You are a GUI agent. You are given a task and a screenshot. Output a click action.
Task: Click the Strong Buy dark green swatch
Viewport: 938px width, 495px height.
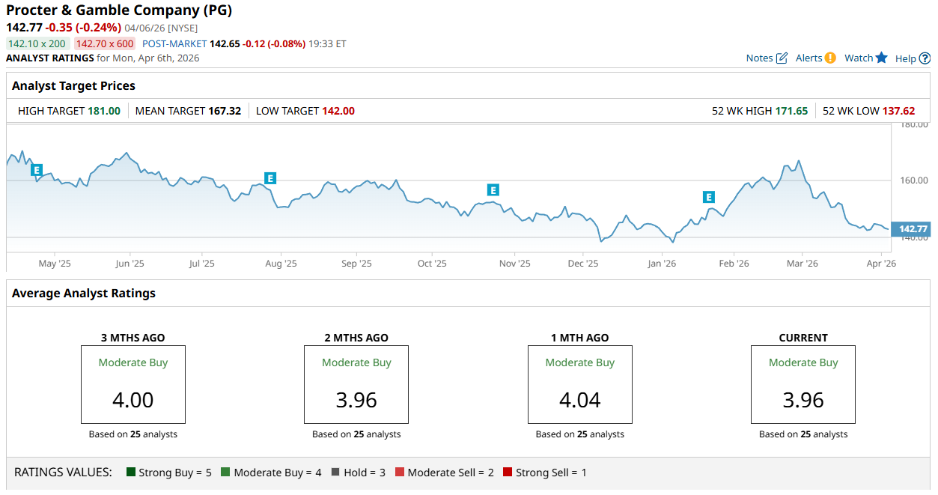[131, 473]
